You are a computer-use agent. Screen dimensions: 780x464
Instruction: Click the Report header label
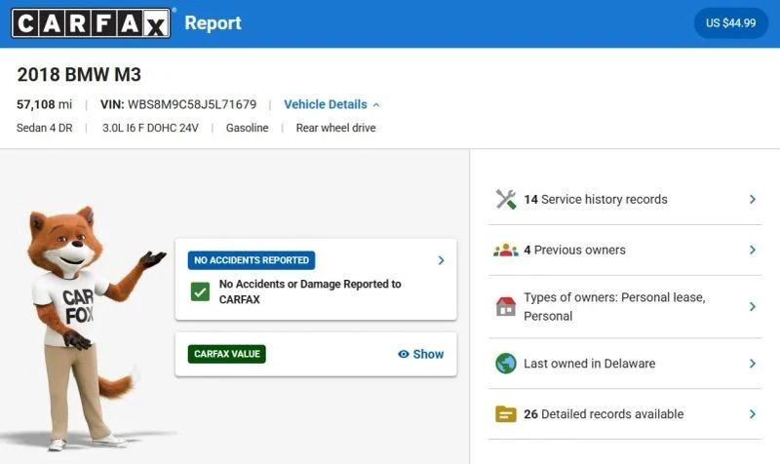[x=213, y=22]
